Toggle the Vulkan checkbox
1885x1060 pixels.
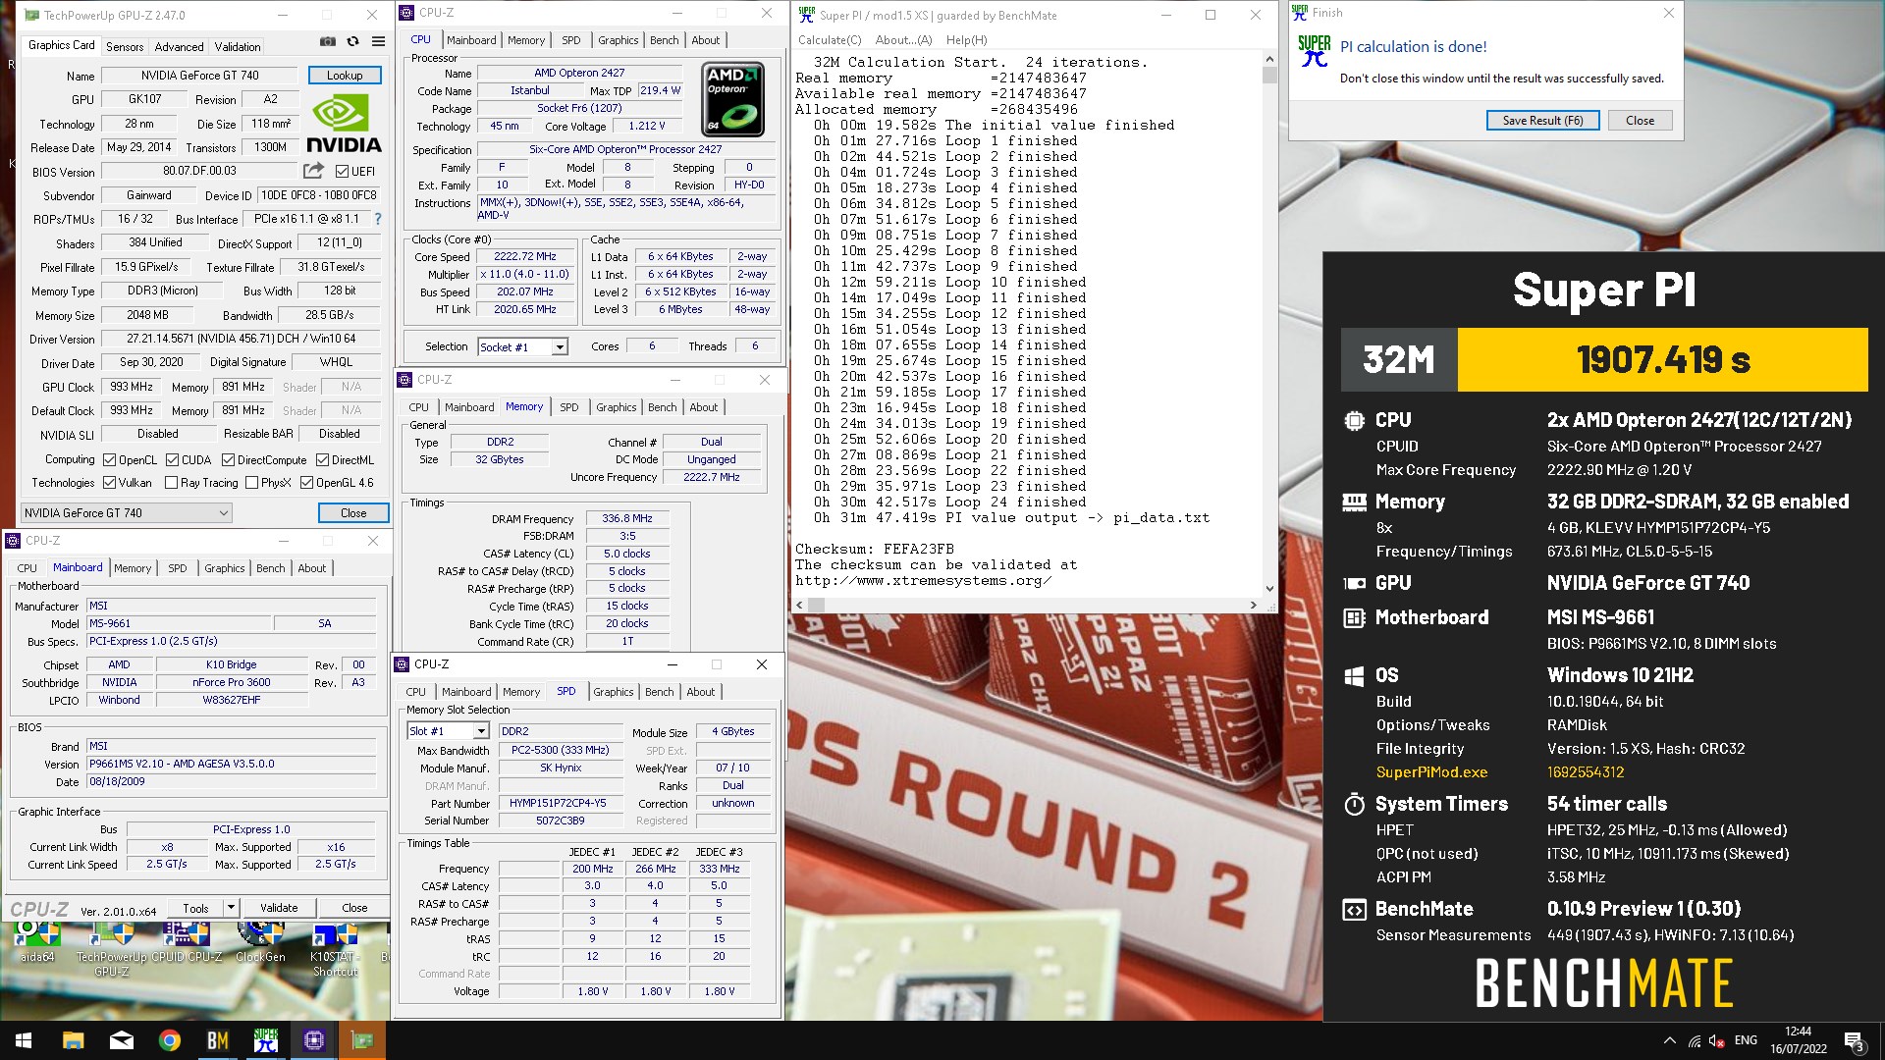[109, 482]
